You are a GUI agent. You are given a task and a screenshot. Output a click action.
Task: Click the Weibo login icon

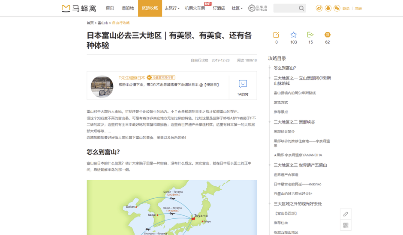pos(319,8)
